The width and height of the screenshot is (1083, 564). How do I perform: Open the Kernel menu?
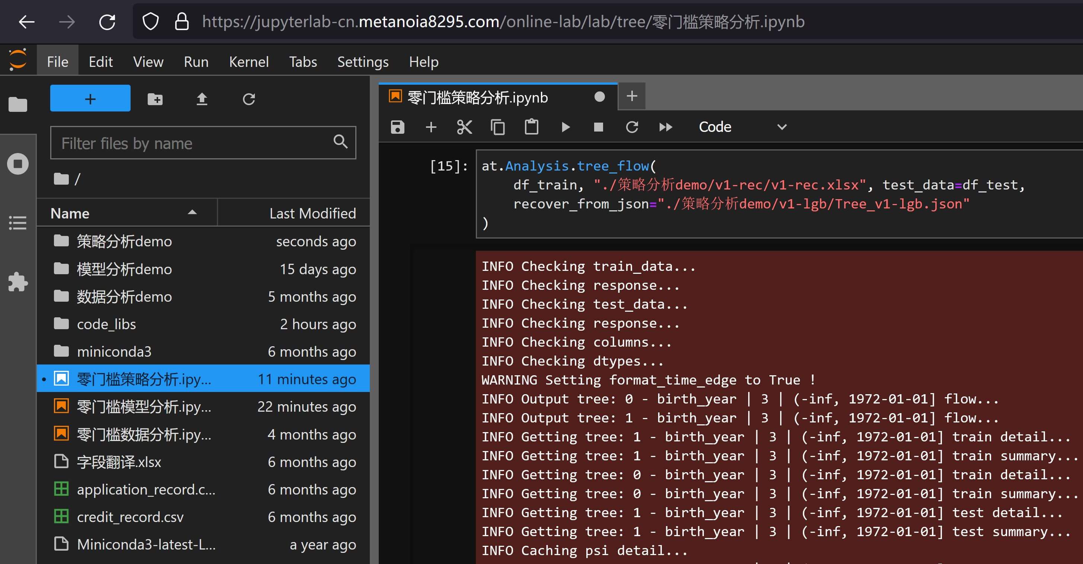click(249, 62)
